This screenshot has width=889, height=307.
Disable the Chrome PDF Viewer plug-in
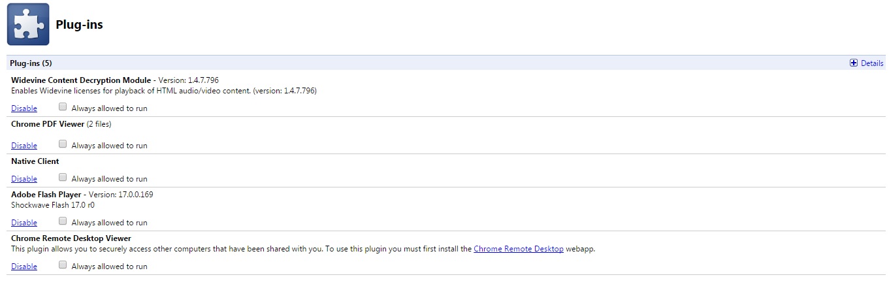pos(24,146)
